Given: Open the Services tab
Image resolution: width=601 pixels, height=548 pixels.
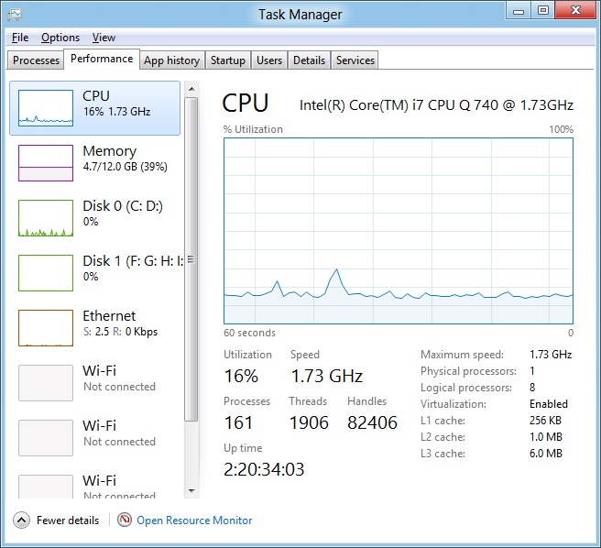Looking at the screenshot, I should coord(355,60).
